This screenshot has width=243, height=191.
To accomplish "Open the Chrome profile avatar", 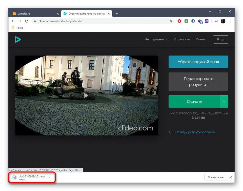I will tap(223, 21).
